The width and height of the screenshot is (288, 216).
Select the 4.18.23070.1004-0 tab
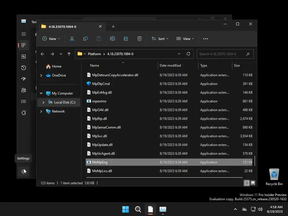[x=72, y=27]
